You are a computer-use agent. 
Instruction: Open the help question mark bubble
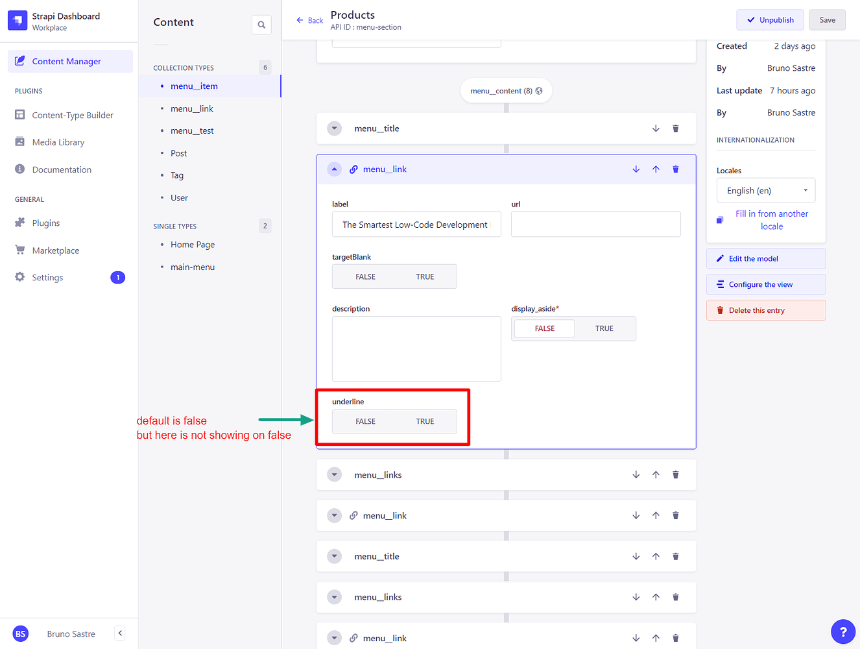pyautogui.click(x=842, y=631)
